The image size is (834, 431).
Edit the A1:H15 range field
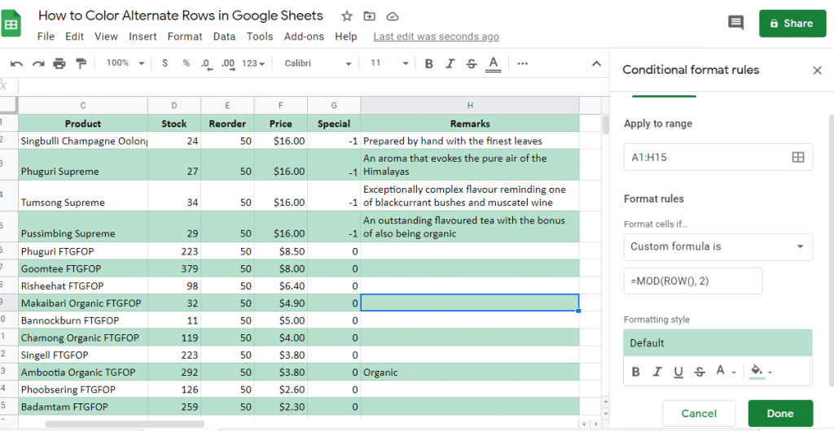point(718,157)
